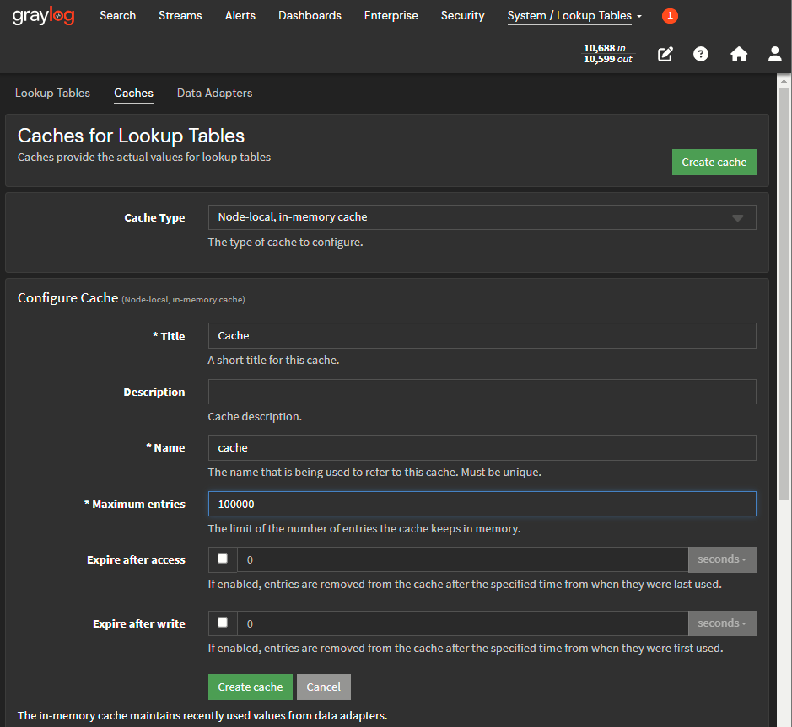Go to the home page icon

pyautogui.click(x=739, y=55)
